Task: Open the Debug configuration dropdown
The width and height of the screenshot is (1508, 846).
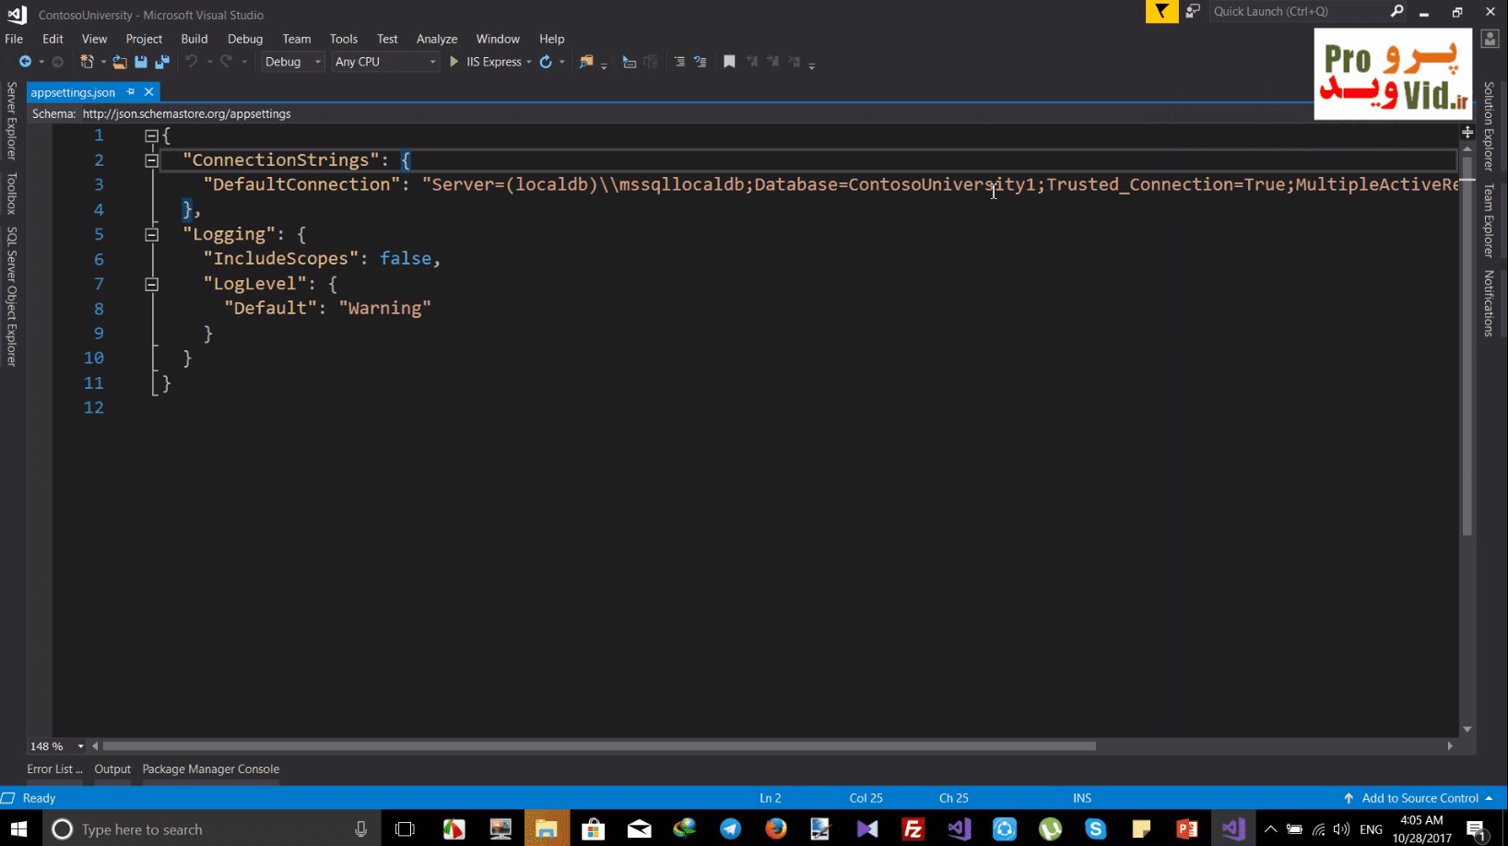Action: pos(292,62)
